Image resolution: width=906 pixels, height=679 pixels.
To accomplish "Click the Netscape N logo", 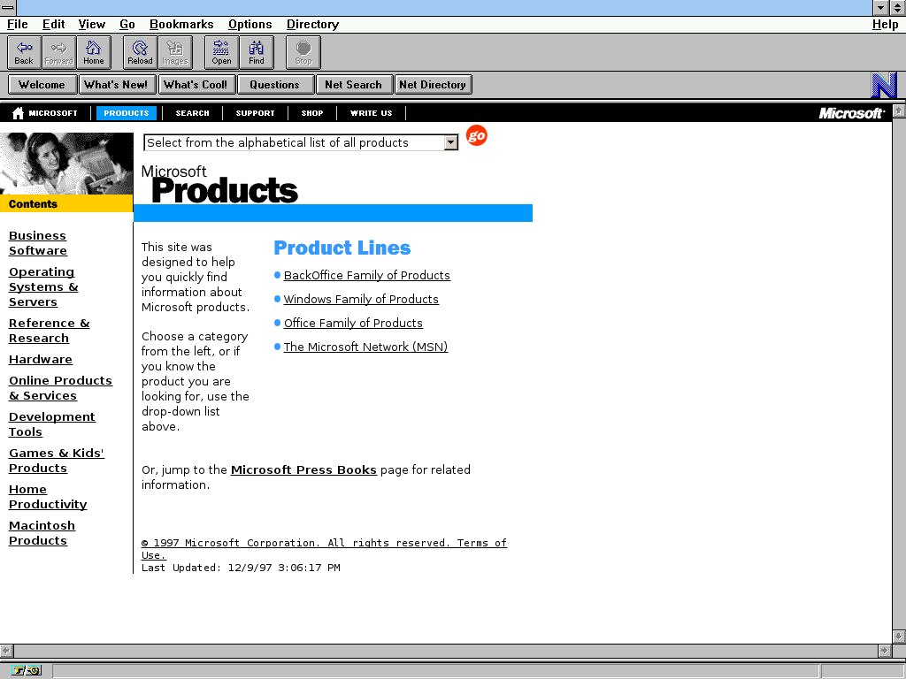I will click(883, 85).
